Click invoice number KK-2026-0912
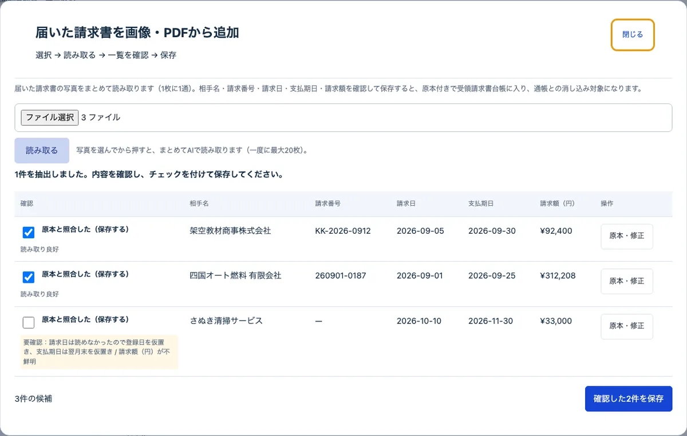 pyautogui.click(x=343, y=231)
